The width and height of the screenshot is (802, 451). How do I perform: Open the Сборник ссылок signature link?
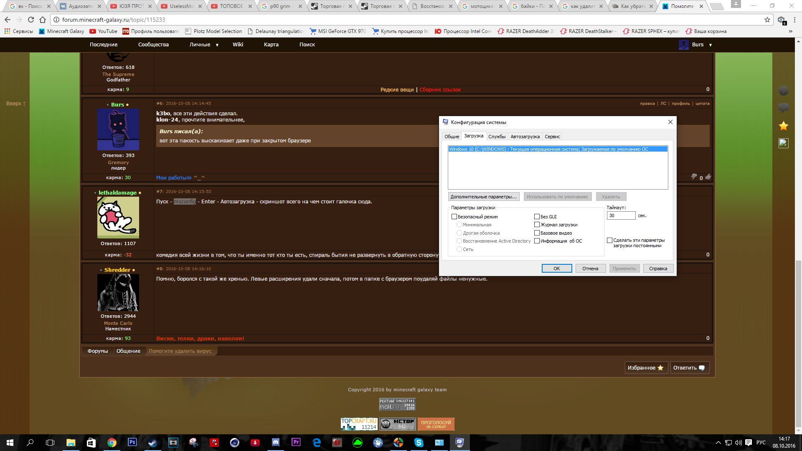(440, 90)
